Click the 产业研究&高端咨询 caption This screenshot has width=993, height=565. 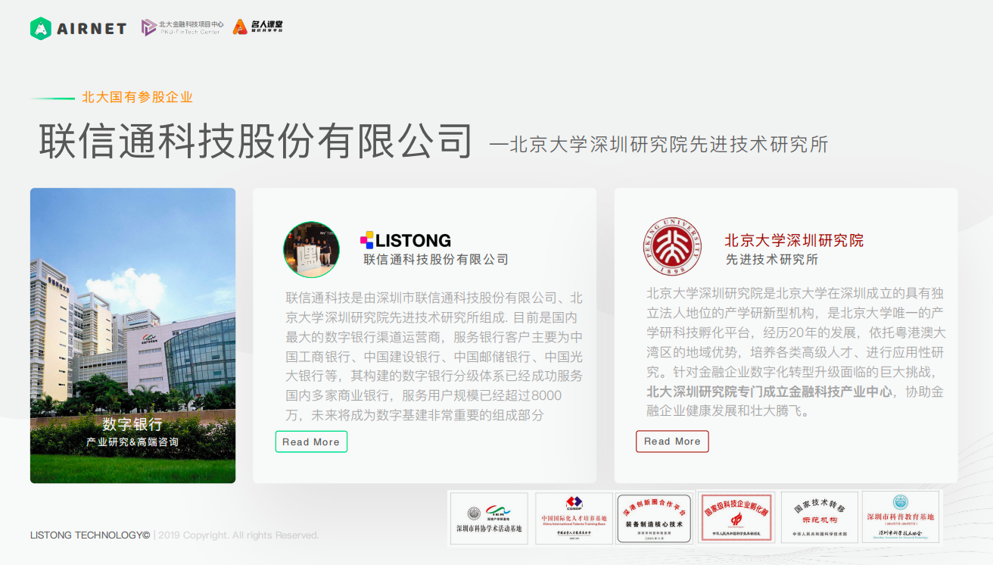132,442
